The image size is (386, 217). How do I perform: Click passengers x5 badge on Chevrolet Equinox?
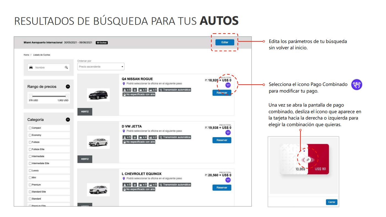(127, 185)
